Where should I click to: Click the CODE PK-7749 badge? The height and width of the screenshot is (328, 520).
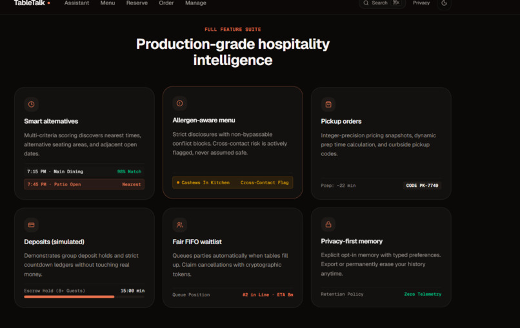(422, 186)
